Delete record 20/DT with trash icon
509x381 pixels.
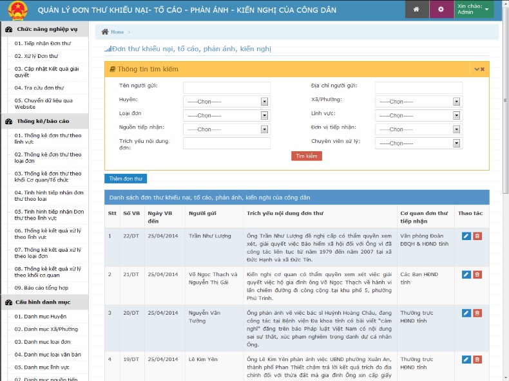click(x=477, y=313)
